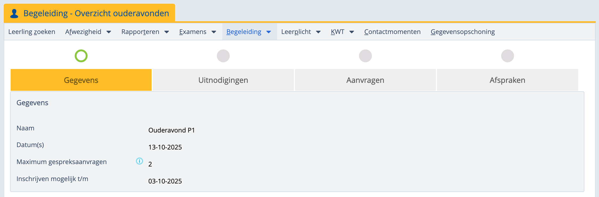The image size is (599, 197).
Task: Select the Aanvragen step circle
Action: [x=365, y=56]
